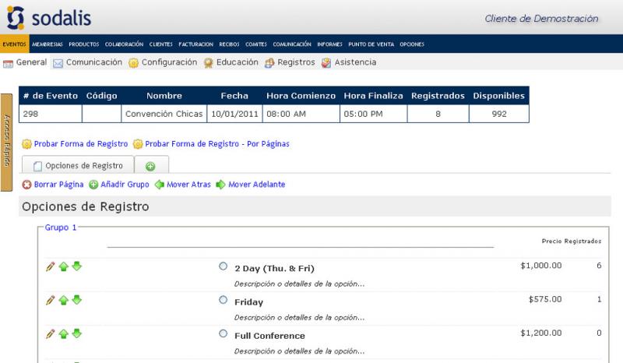Open the Membresias menu
The image size is (623, 363).
(48, 44)
